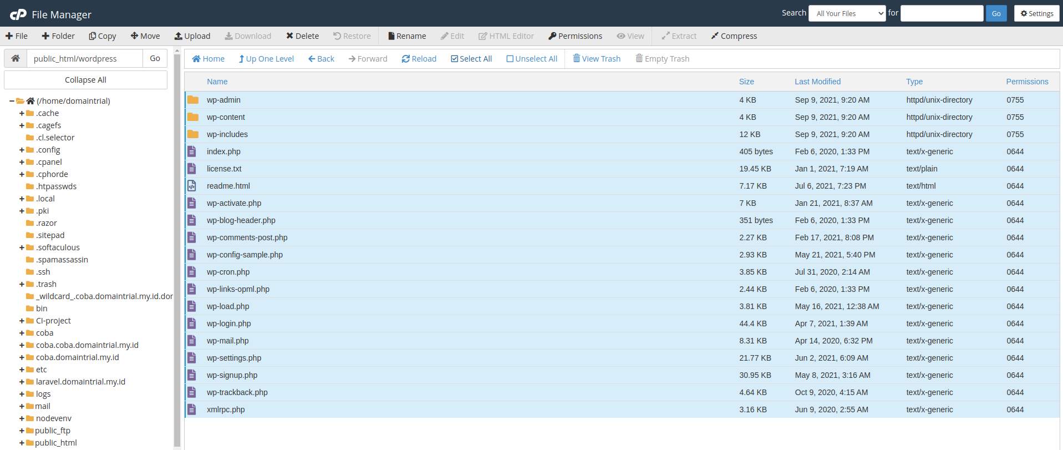Click the Upload toolbar icon
Viewport: 1063px width, 450px height.
[179, 36]
